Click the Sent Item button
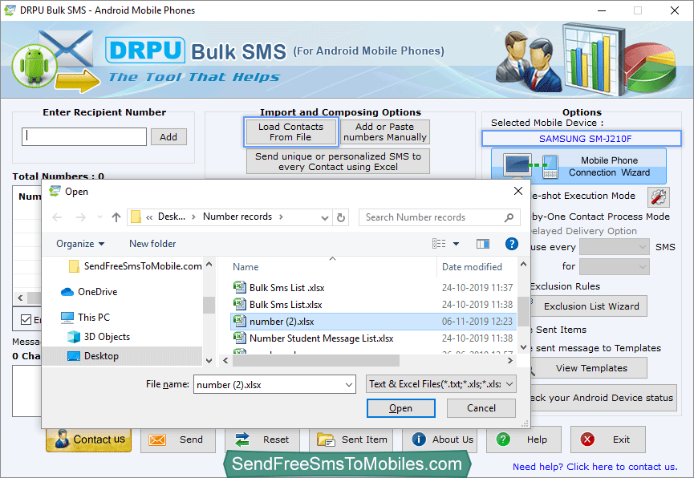The width and height of the screenshot is (694, 478). click(351, 440)
